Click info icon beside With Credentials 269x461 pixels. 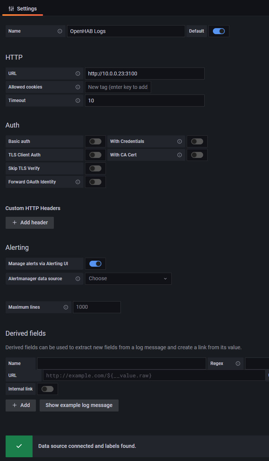pos(180,141)
